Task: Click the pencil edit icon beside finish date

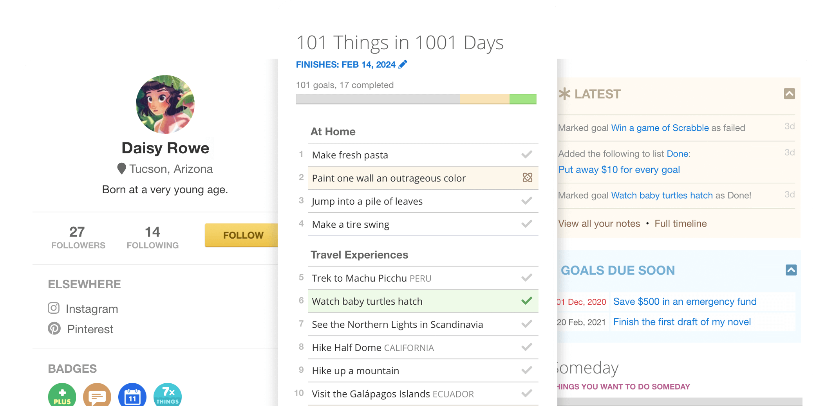Action: click(x=403, y=65)
